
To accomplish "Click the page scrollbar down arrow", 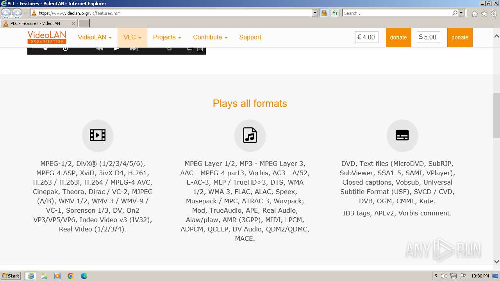I will coord(496,262).
